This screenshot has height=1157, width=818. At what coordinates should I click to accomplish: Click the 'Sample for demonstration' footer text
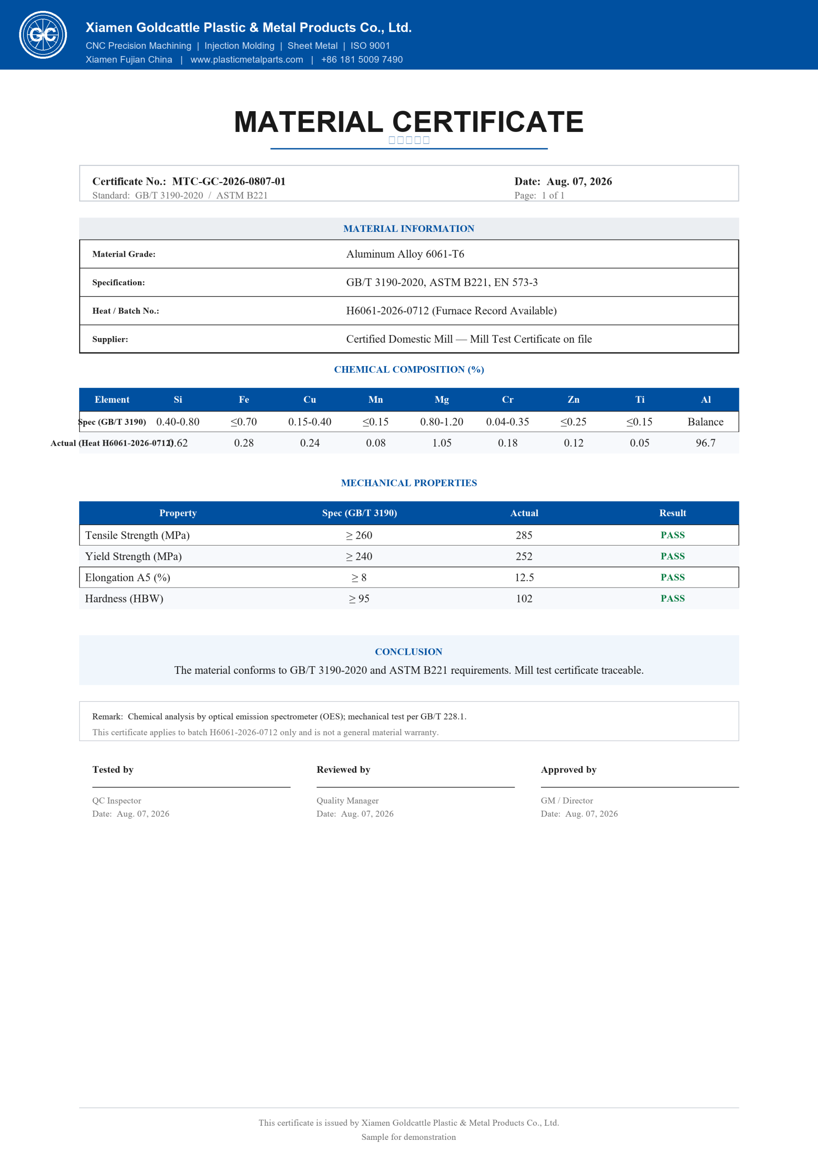pos(409,1138)
